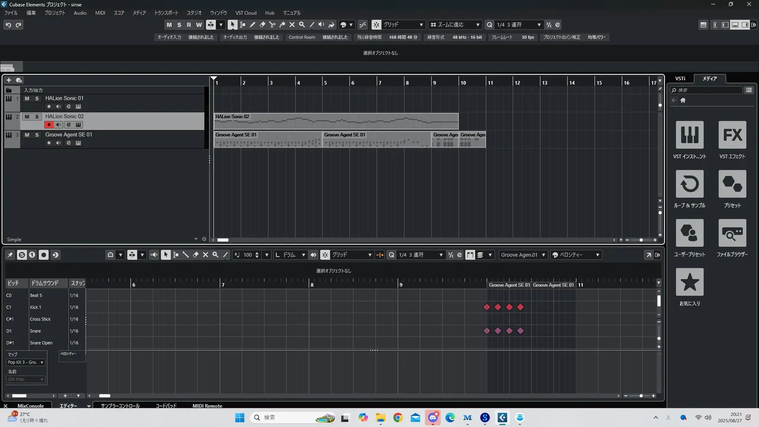Switch to the VSTi tab

point(680,79)
